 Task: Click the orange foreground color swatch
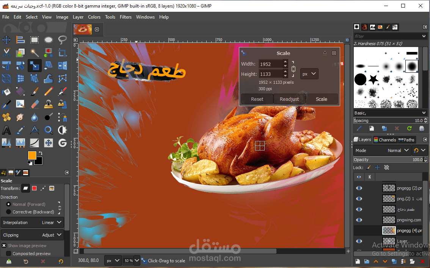32,155
